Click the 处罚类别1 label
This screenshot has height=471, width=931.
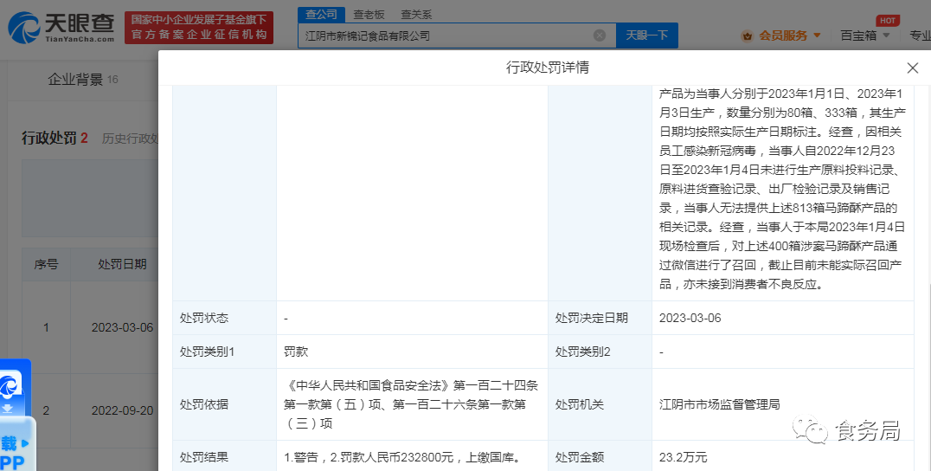pyautogui.click(x=207, y=352)
